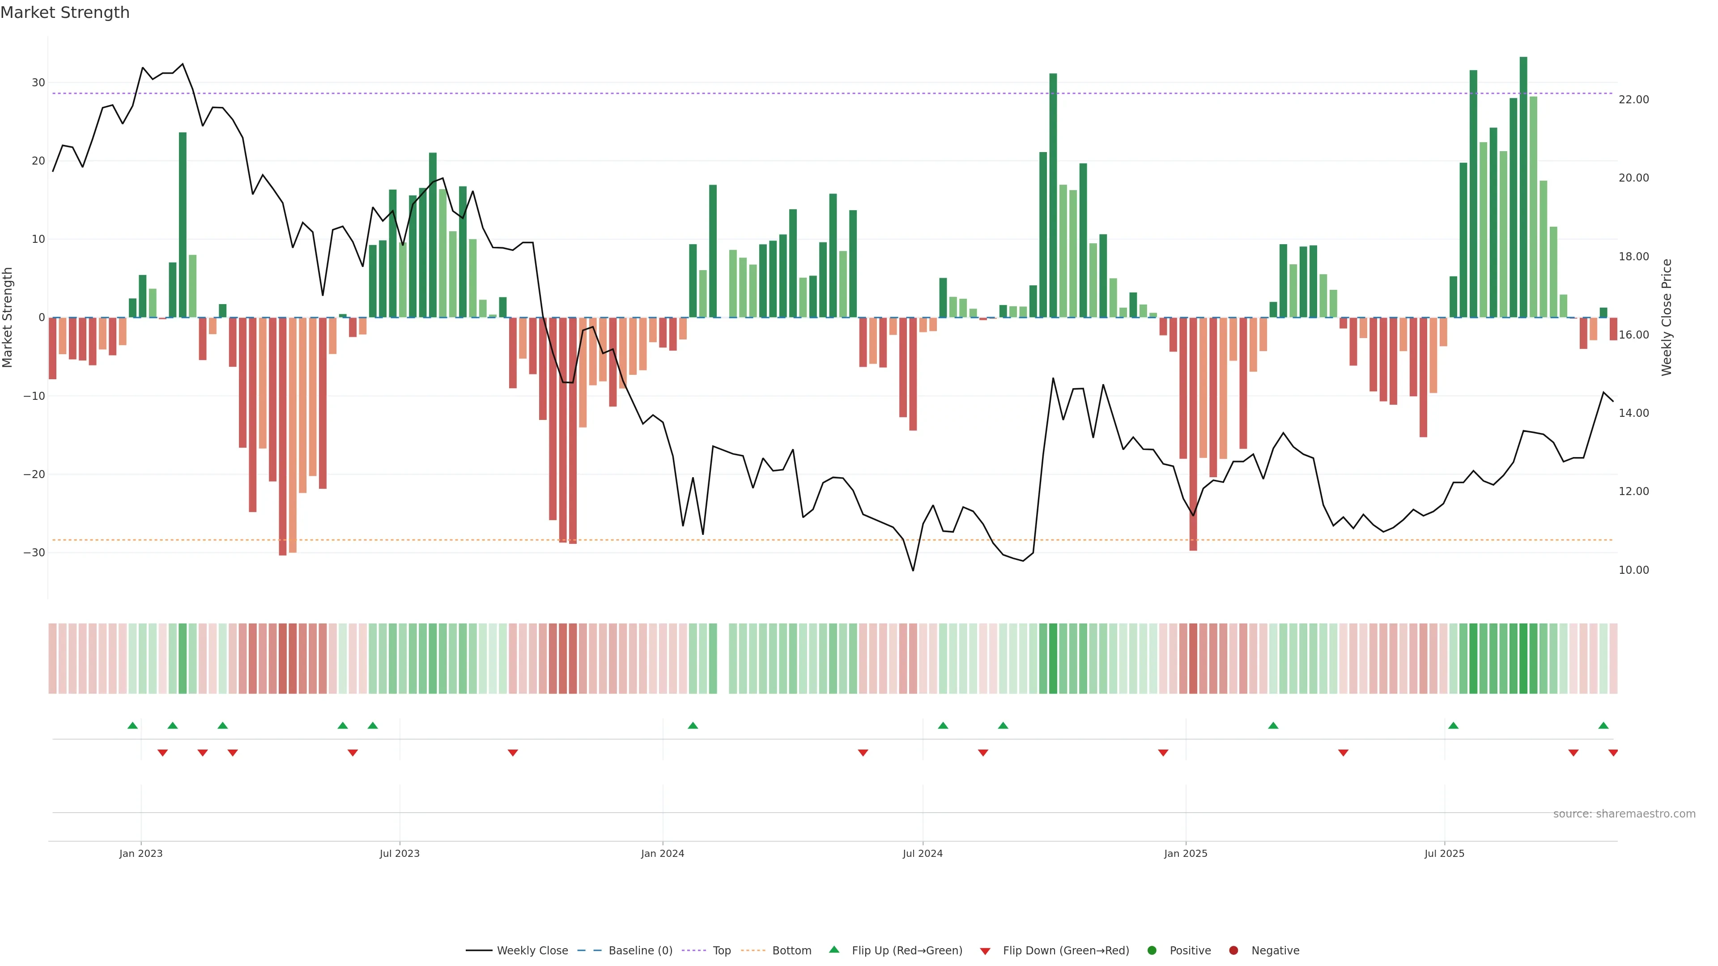The height and width of the screenshot is (966, 1718).
Task: Click Positive green circle legend icon
Action: coord(1152,951)
